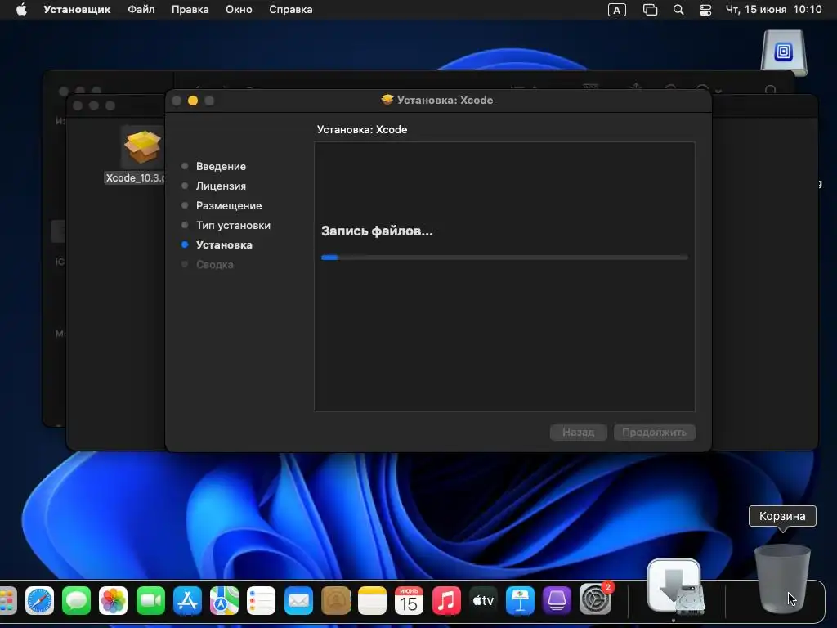837x628 pixels.
Task: Open Contacts from the Dock
Action: tap(336, 600)
